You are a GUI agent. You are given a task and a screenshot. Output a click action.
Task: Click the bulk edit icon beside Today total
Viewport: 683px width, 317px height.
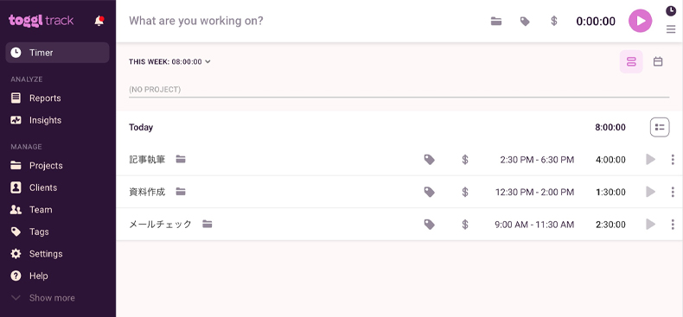click(660, 127)
